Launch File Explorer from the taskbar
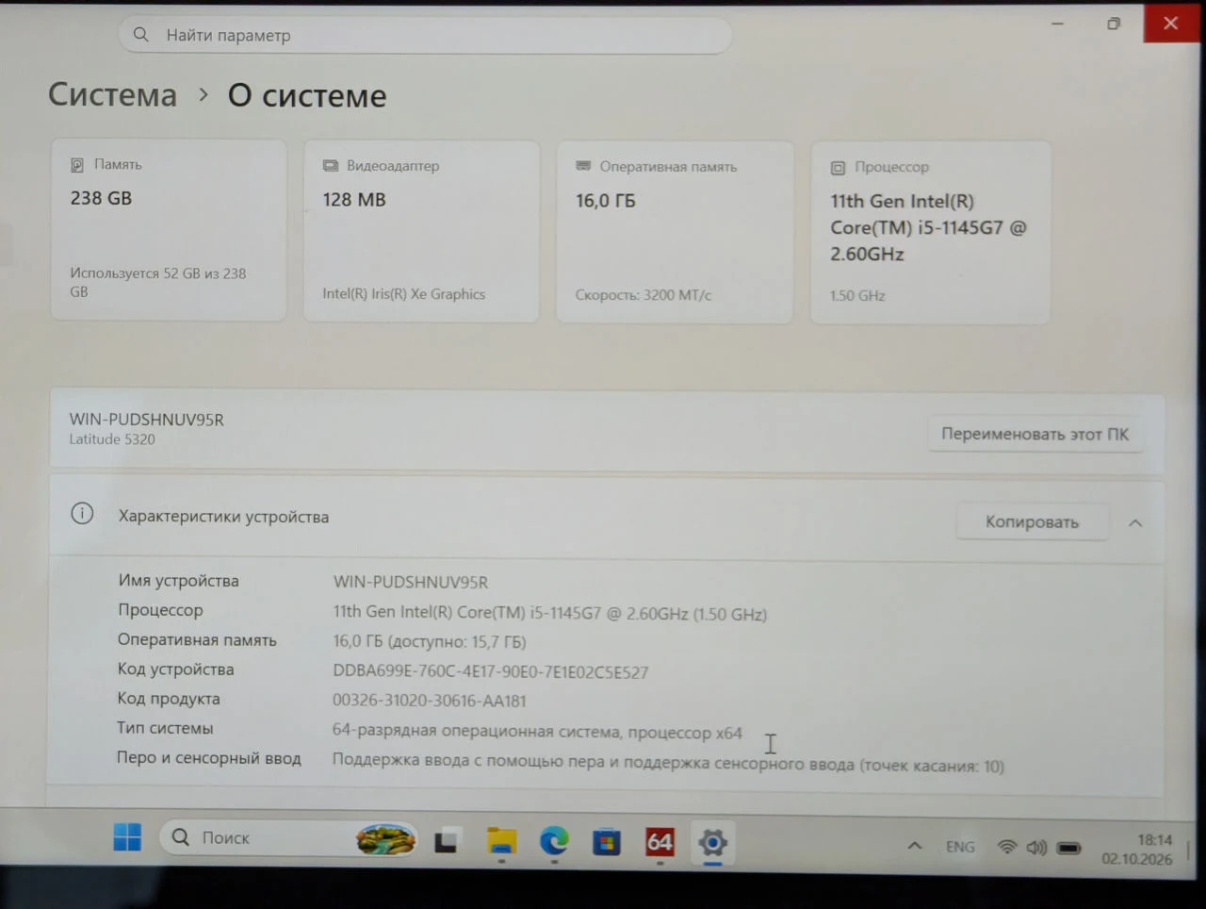Viewport: 1206px width, 909px height. (501, 840)
